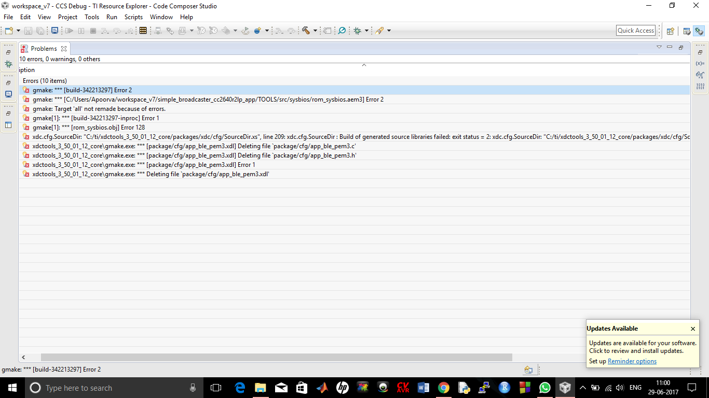Open the Debug view from left trim
709x398 pixels.
(x=8, y=64)
